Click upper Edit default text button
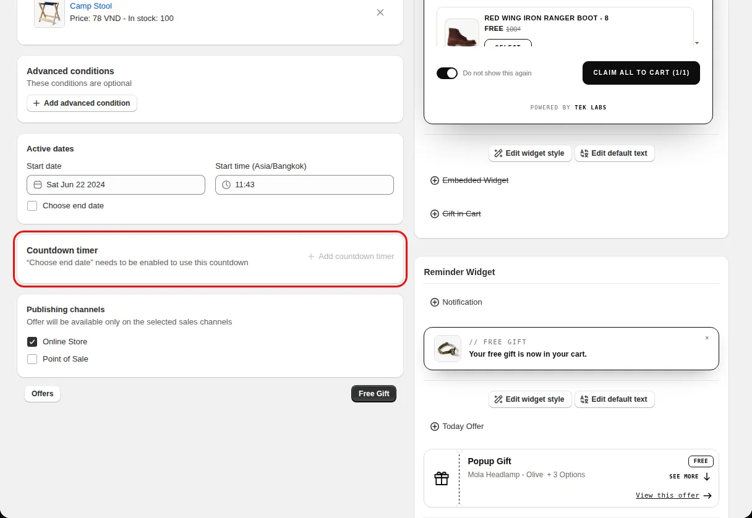Screen dimensions: 752x518 [615, 153]
